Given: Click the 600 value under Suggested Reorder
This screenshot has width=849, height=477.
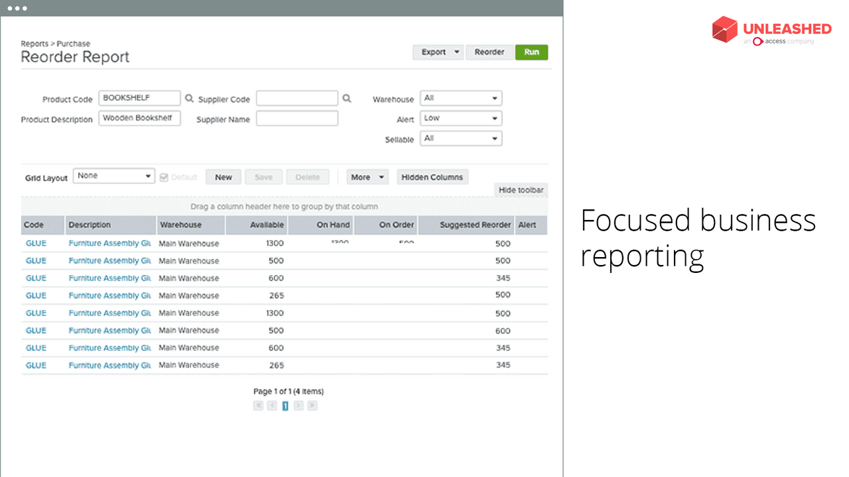Looking at the screenshot, I should (x=503, y=331).
